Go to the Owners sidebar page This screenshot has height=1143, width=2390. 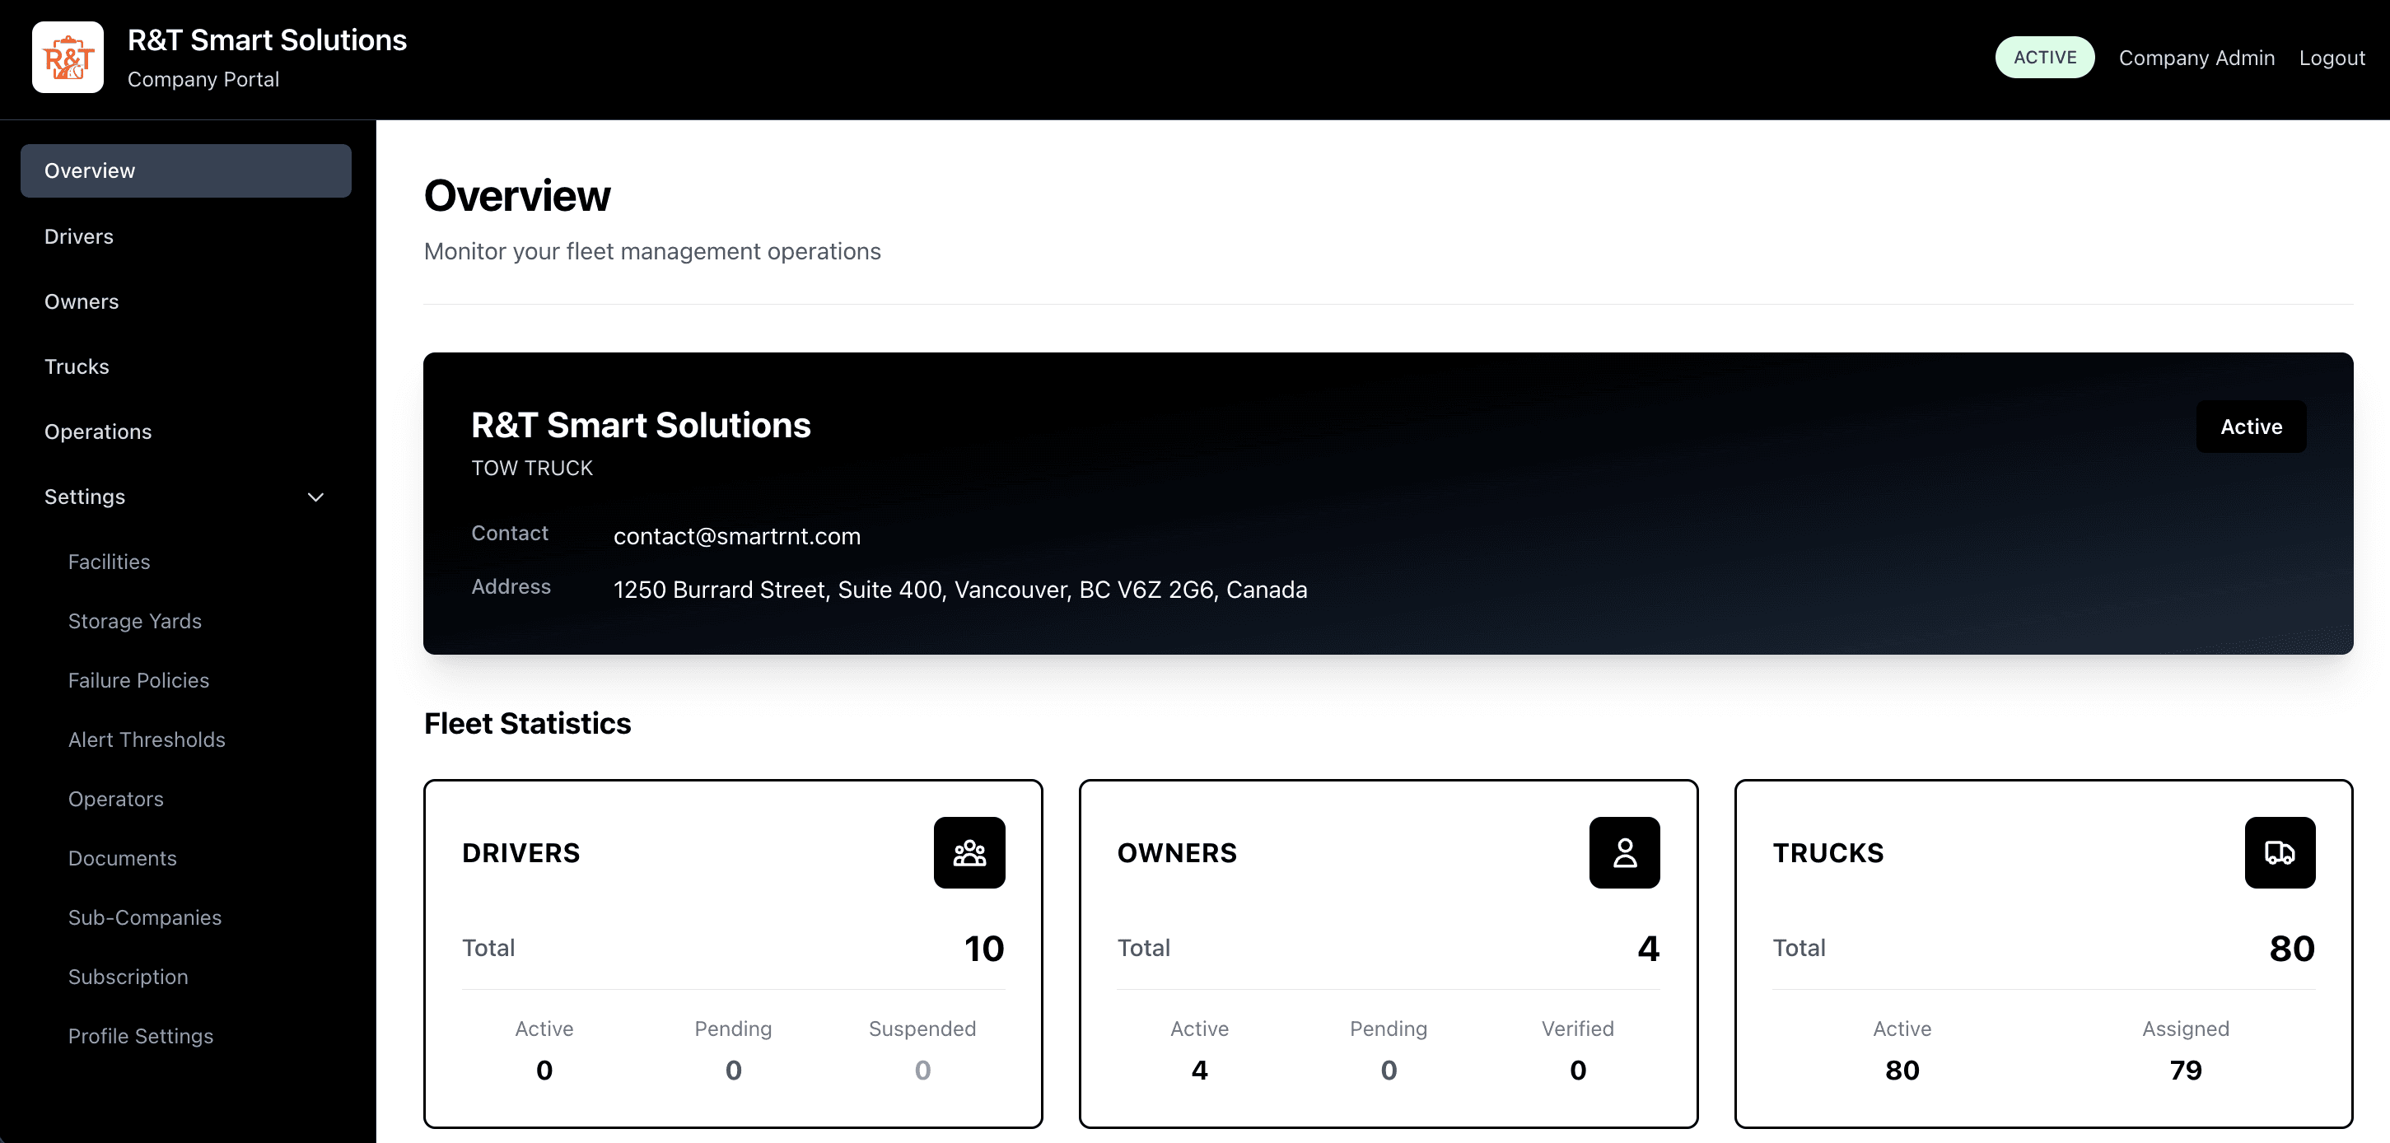[82, 301]
